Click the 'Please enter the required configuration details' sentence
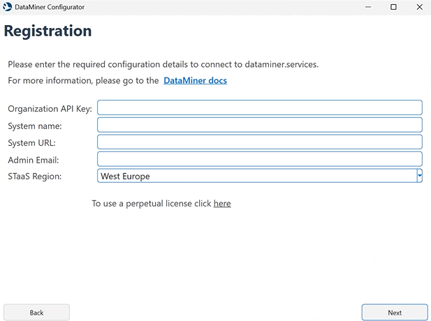The height and width of the screenshot is (321, 431). tap(163, 64)
